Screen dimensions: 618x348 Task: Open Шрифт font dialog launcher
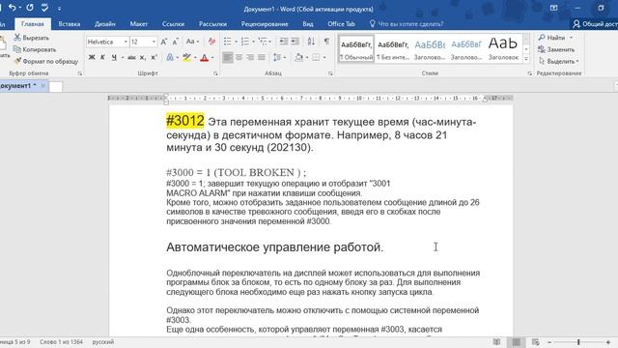tap(215, 73)
